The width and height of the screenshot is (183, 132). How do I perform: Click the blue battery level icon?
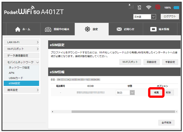point(176,7)
